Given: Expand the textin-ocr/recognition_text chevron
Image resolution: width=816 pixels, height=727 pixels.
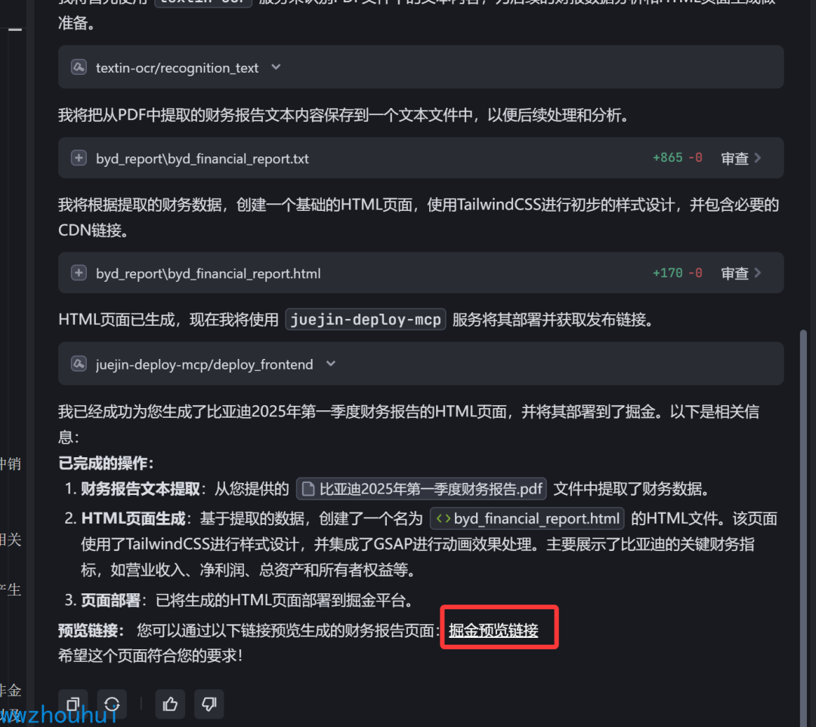Looking at the screenshot, I should (x=277, y=67).
